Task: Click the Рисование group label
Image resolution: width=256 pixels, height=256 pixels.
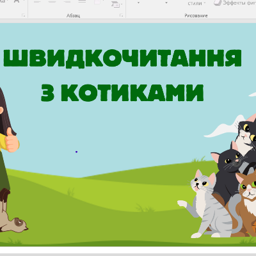Action: [x=196, y=15]
